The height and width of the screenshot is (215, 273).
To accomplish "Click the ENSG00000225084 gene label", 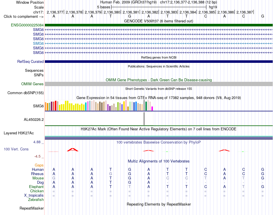I will click(x=27, y=25).
